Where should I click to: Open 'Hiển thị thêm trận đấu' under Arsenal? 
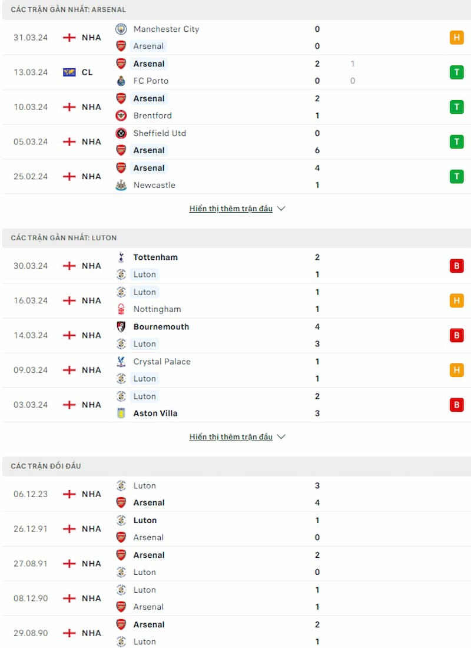coord(231,209)
